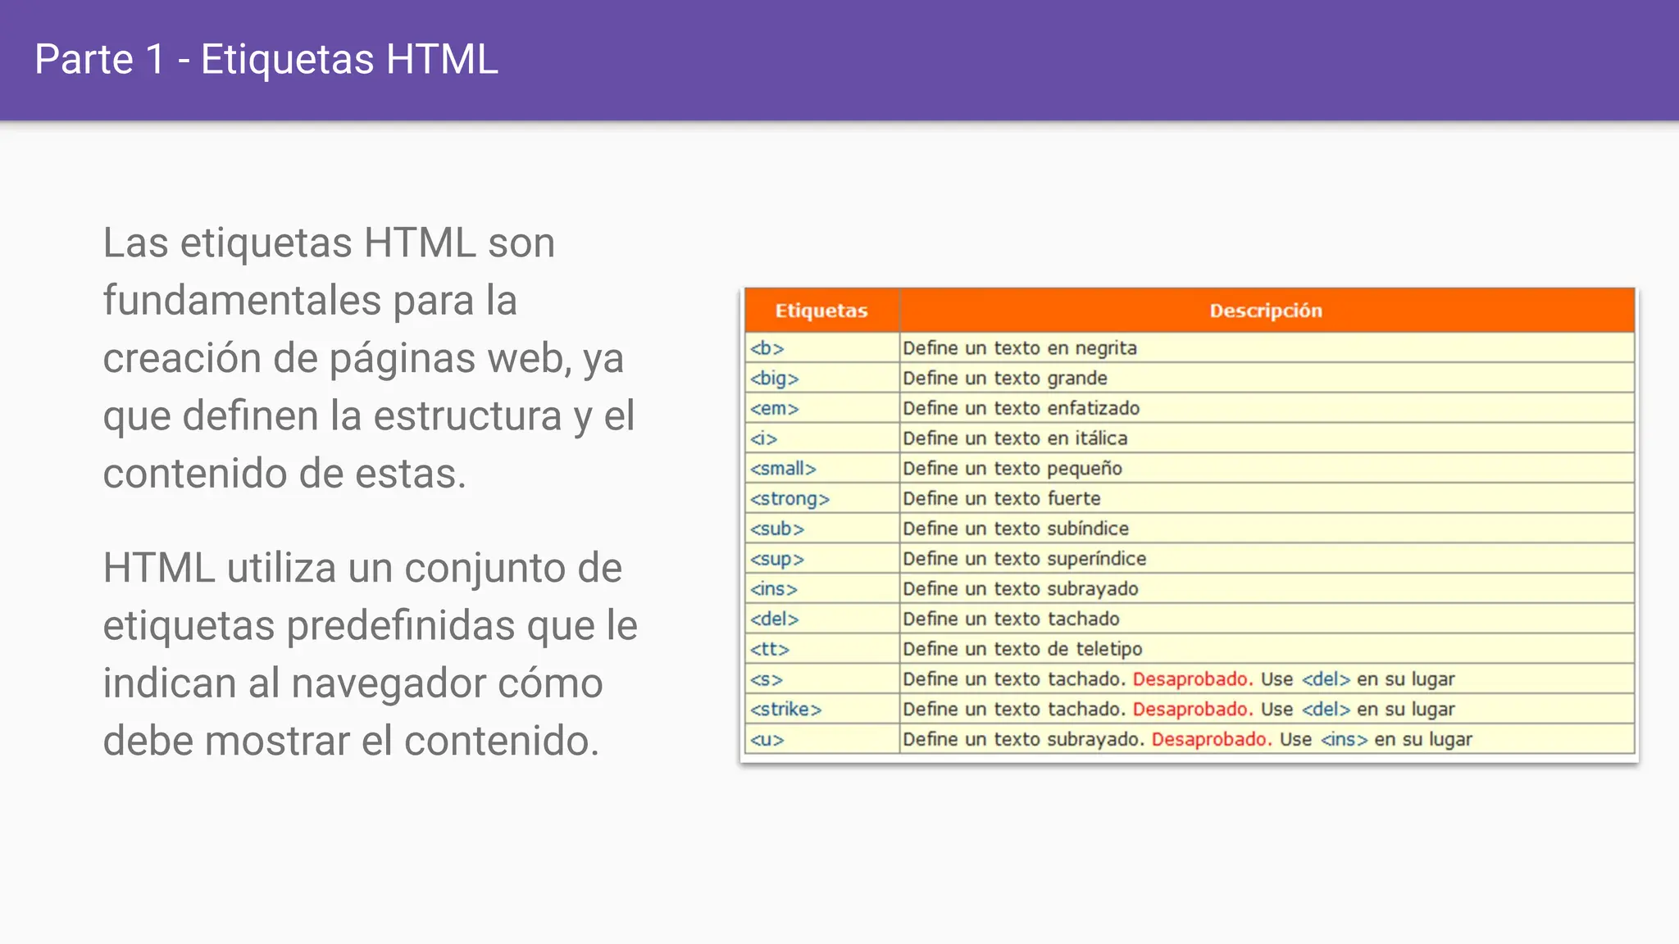The height and width of the screenshot is (944, 1679).
Task: Select paragraph starting 'Las etiquetas HTML son'
Action: [369, 358]
